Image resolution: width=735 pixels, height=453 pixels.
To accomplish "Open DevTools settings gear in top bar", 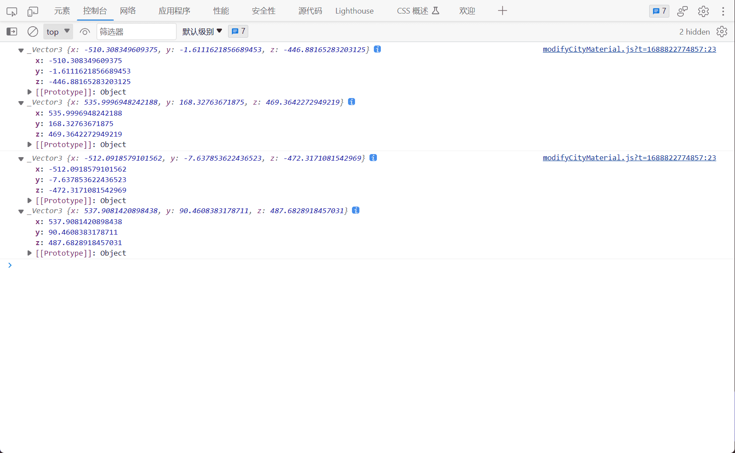I will (703, 11).
